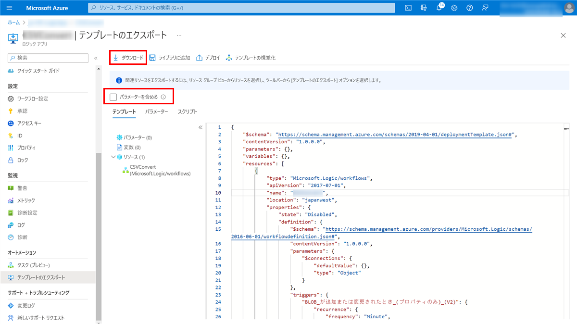The height and width of the screenshot is (324, 577).
Task: Open Cloud Shell from top bar
Action: pos(408,8)
